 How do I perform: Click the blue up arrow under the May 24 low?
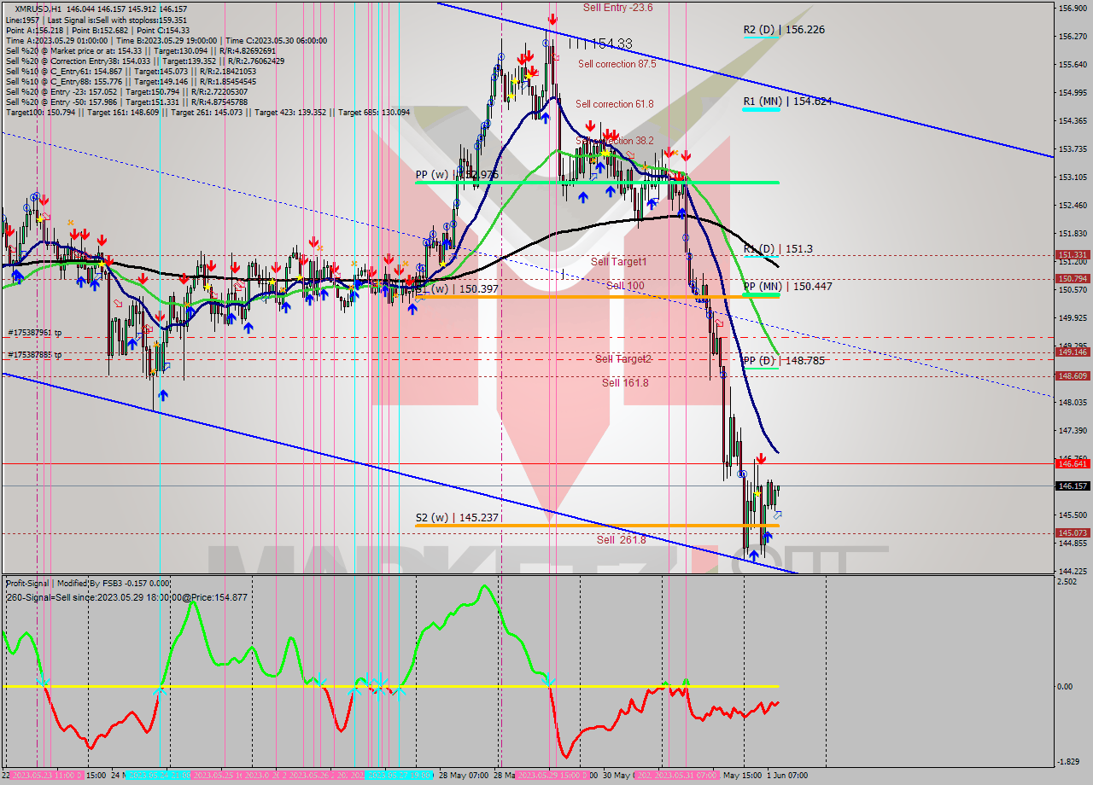click(162, 394)
